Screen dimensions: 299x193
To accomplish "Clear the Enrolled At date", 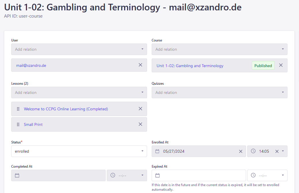I will (241, 151).
